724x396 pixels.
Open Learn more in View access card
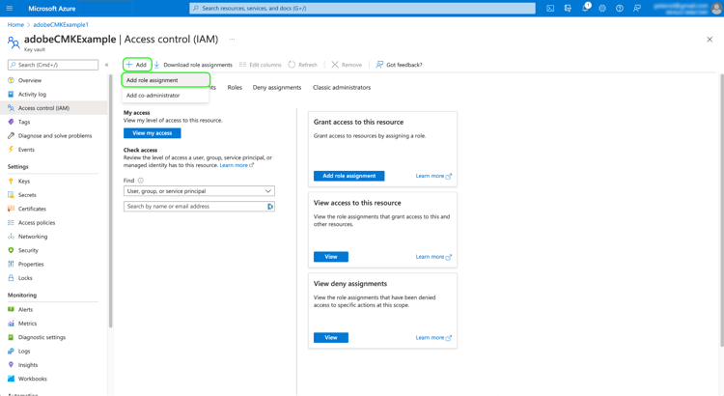(433, 257)
